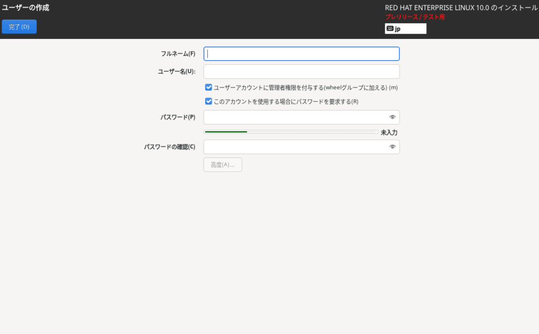The image size is (539, 334).
Task: Click the フルネーム(F) label
Action: (178, 54)
